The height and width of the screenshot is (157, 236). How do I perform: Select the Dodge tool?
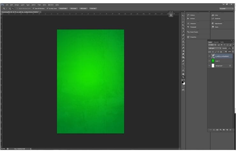pos(183,58)
